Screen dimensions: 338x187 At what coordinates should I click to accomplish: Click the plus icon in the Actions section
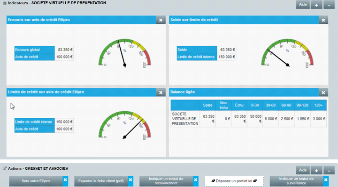315,171
